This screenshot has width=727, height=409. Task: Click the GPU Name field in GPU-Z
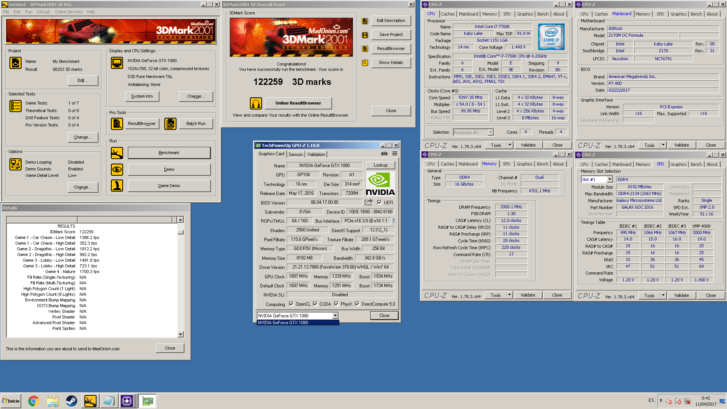[x=324, y=165]
